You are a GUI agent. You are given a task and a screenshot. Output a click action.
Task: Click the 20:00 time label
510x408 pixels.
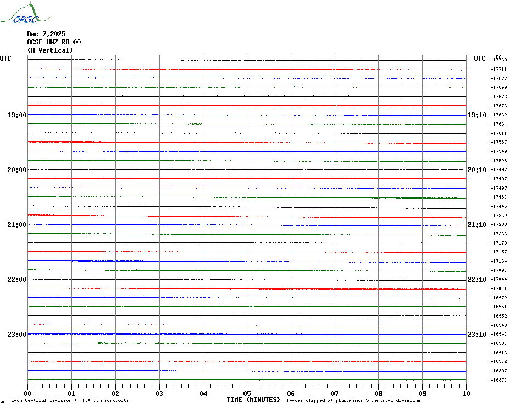(x=17, y=170)
